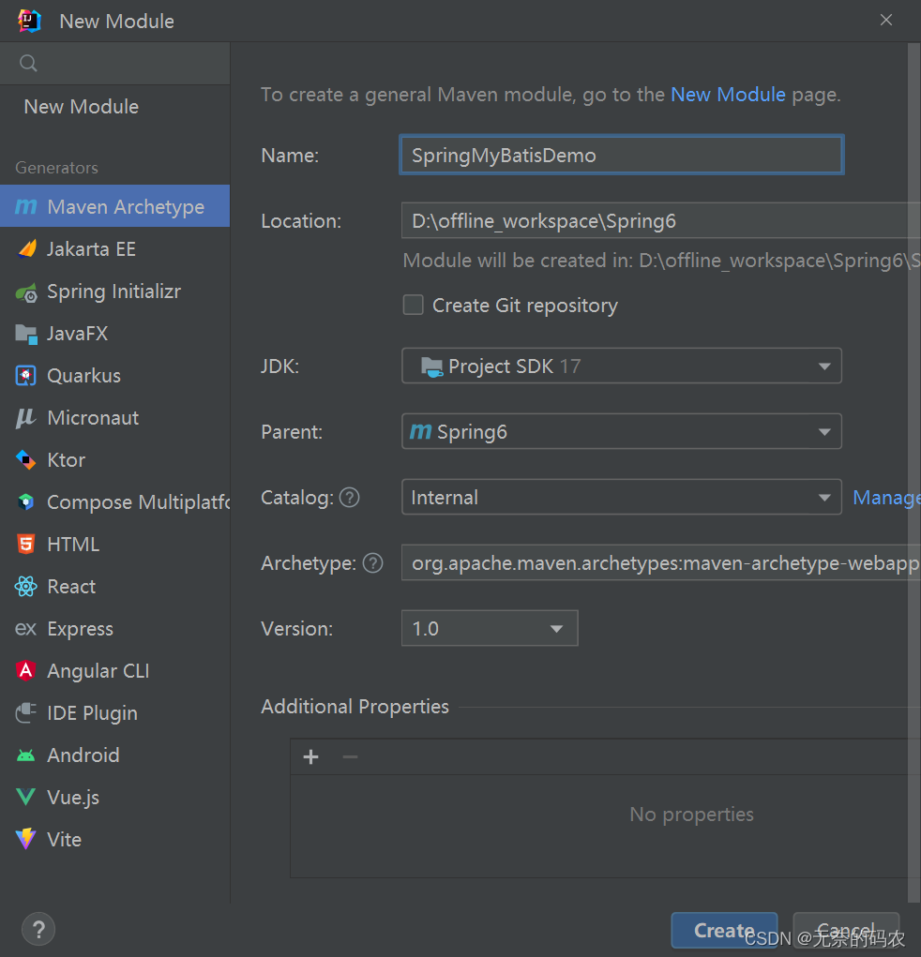
Task: Click the Location path field
Action: [x=661, y=220]
